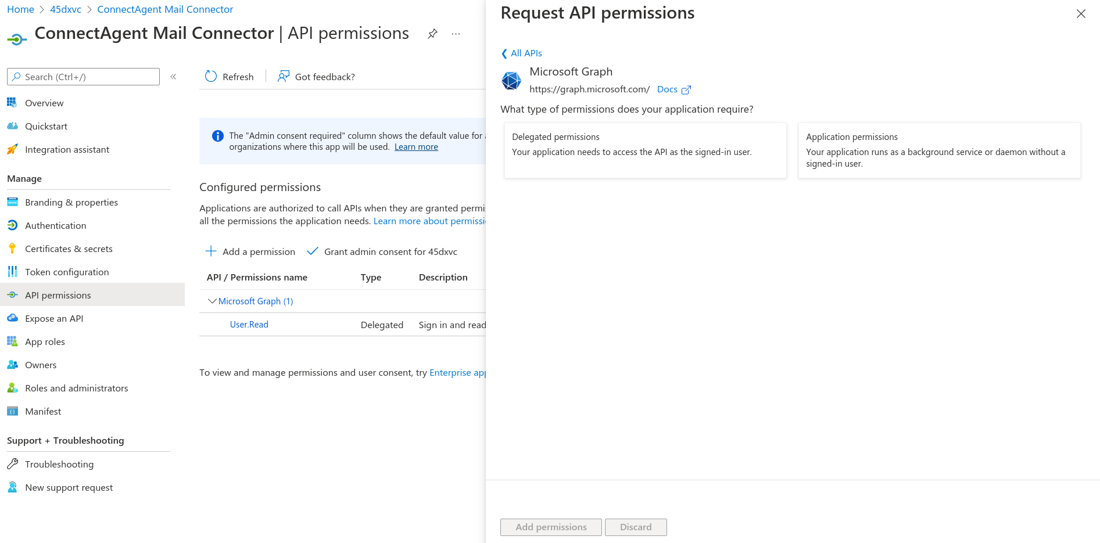Open the ellipsis more options menu

[456, 34]
